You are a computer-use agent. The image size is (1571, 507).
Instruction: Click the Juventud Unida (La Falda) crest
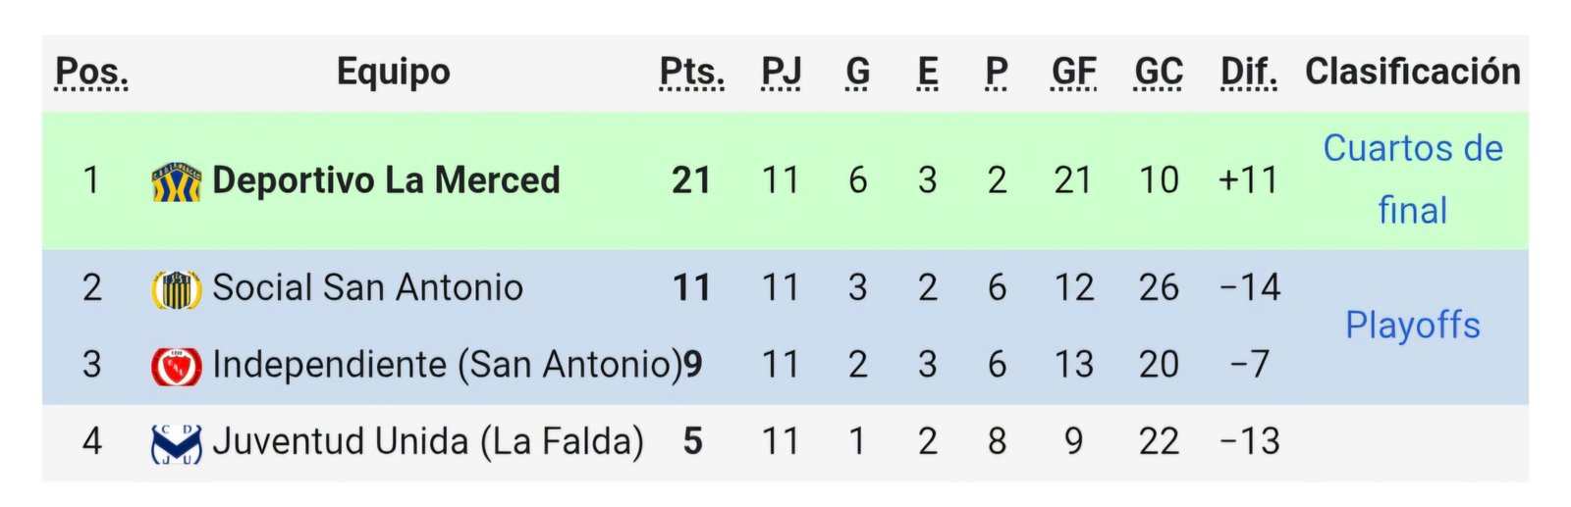tap(177, 443)
